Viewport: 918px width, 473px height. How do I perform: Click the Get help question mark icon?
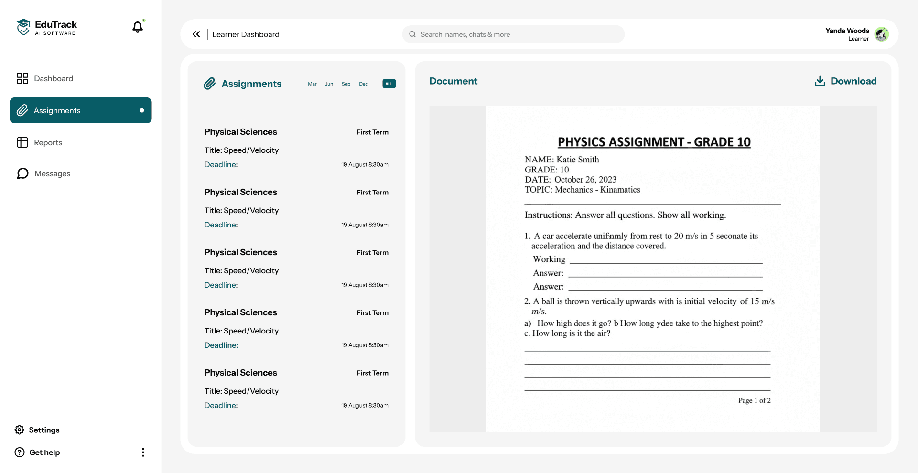19,452
